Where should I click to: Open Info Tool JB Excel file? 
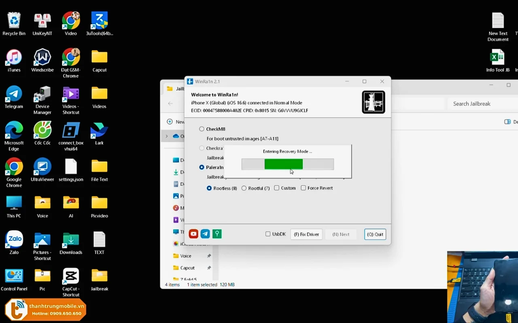tap(497, 61)
